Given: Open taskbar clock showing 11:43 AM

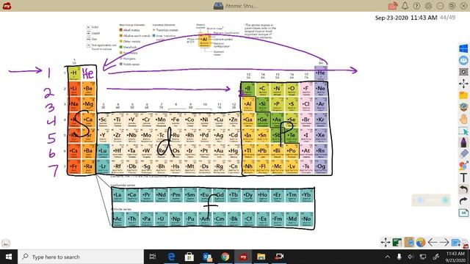Looking at the screenshot, I should [x=455, y=257].
